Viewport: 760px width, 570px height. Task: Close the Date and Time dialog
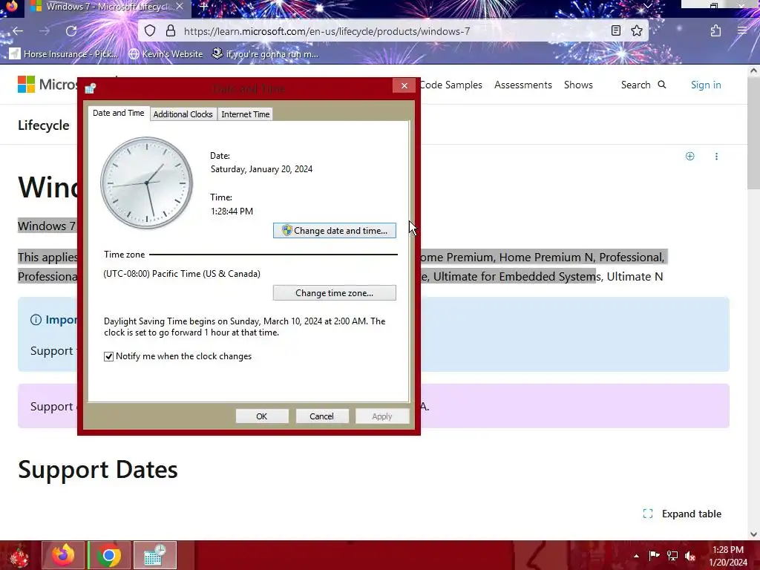tap(404, 86)
